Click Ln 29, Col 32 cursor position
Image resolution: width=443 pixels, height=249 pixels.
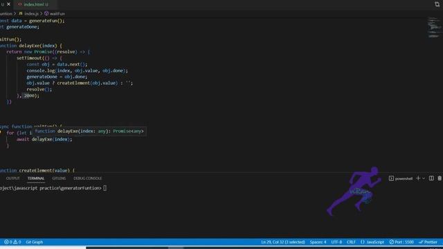tap(283, 242)
